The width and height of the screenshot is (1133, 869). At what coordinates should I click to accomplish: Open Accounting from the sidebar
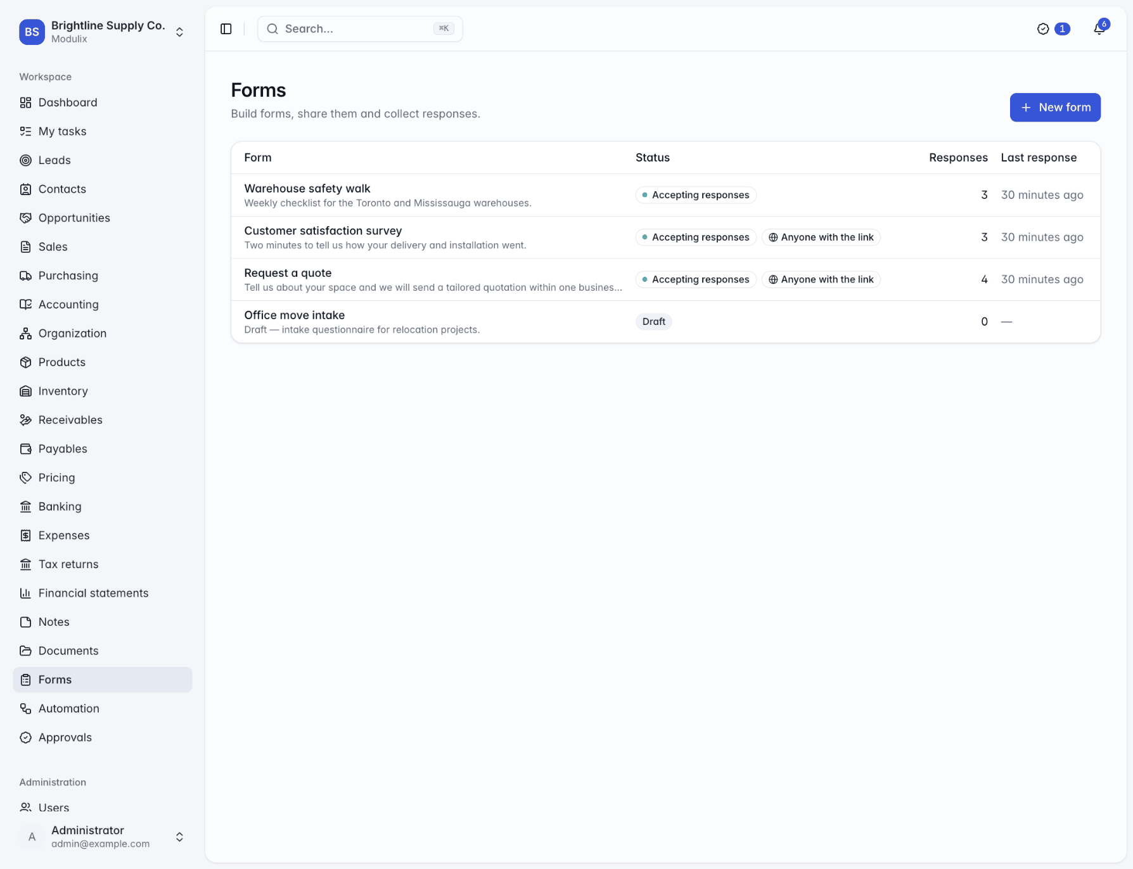click(x=102, y=305)
